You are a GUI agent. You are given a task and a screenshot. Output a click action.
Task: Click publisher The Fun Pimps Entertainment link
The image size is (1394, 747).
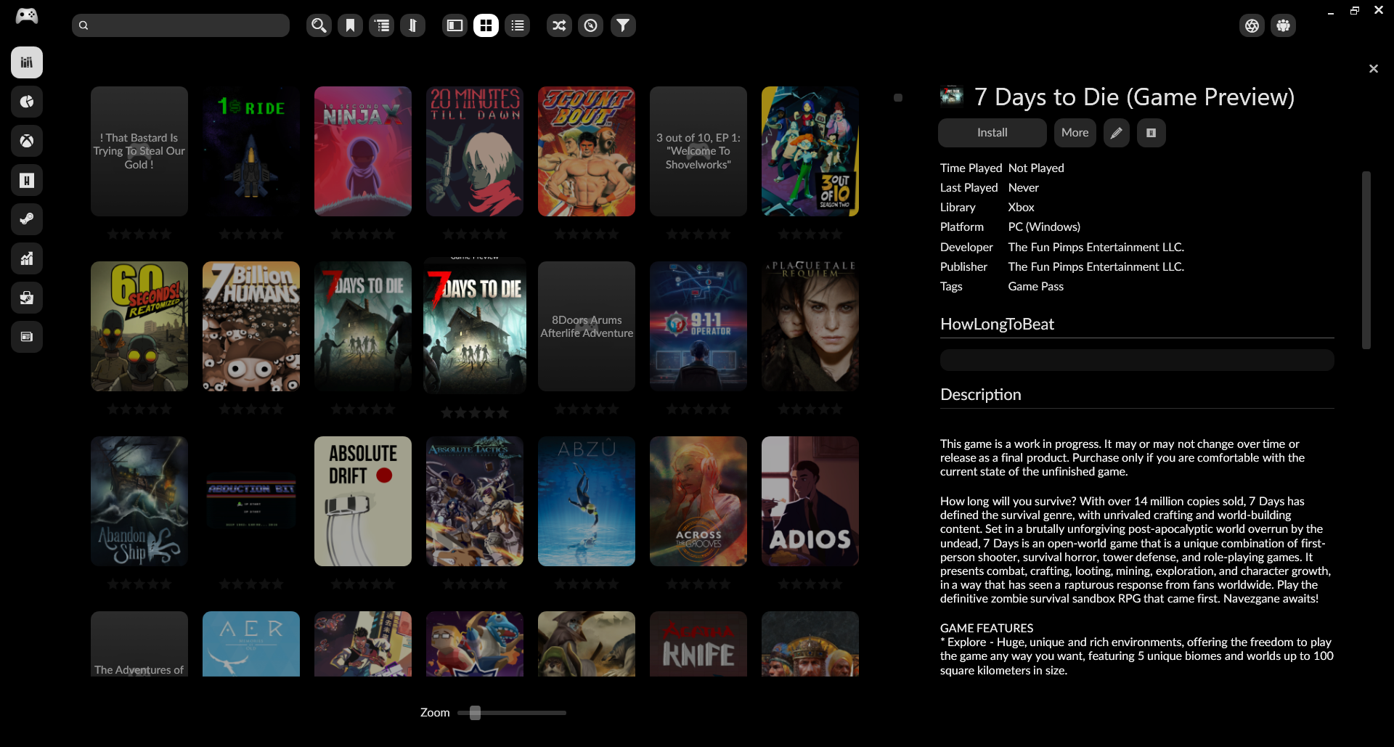[1096, 267]
